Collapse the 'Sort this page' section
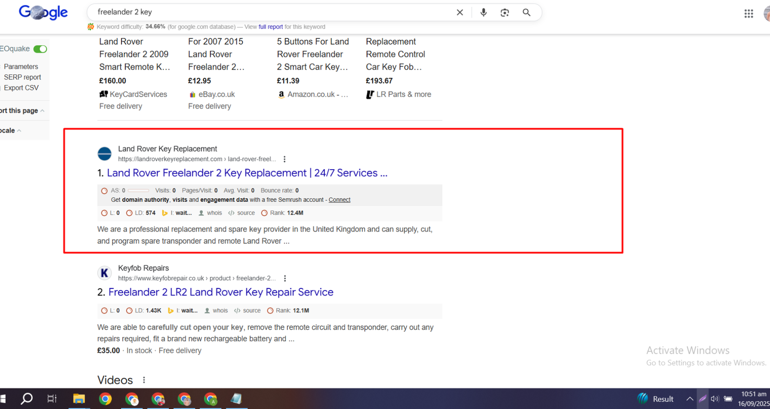The height and width of the screenshot is (409, 770). (x=42, y=111)
